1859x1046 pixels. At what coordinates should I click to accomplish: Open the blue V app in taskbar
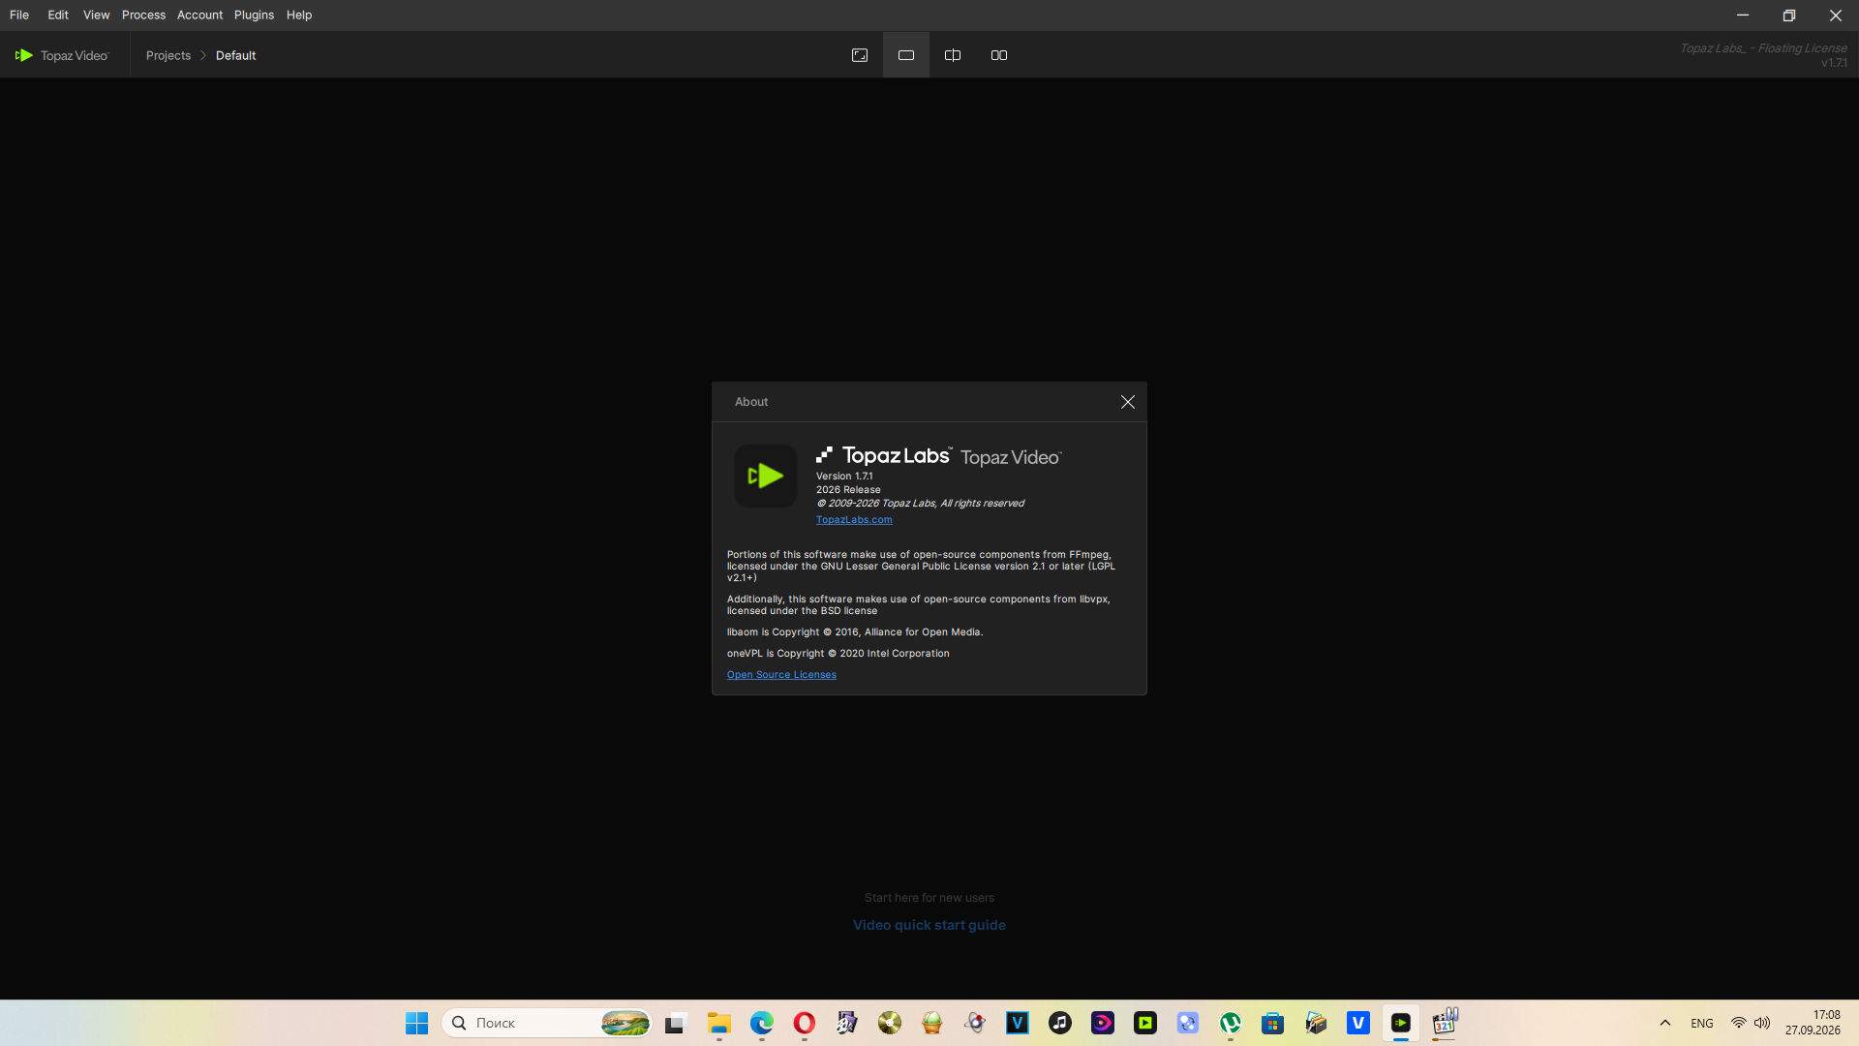[x=1357, y=1023]
